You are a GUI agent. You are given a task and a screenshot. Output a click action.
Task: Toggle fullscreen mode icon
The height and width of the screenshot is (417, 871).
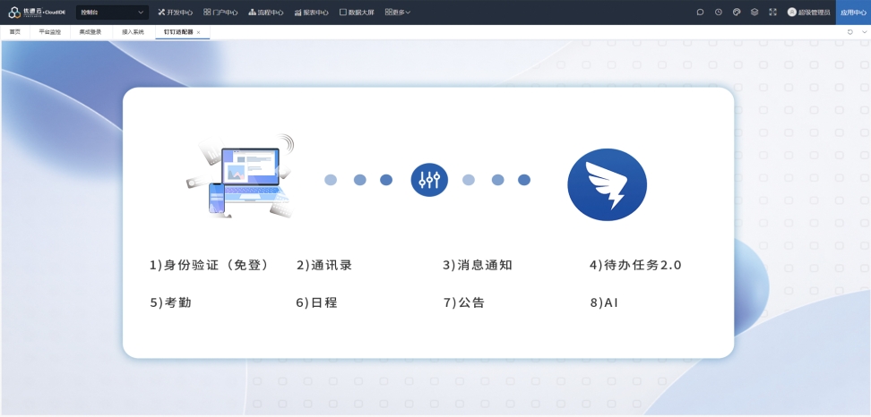(x=772, y=13)
